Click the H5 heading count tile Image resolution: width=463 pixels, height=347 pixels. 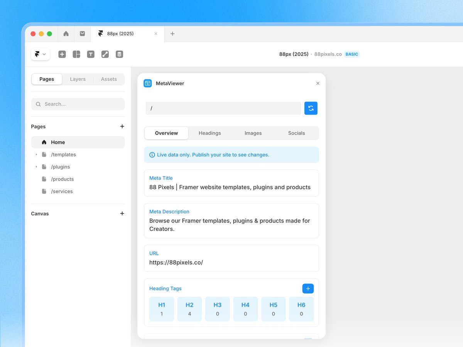274,309
